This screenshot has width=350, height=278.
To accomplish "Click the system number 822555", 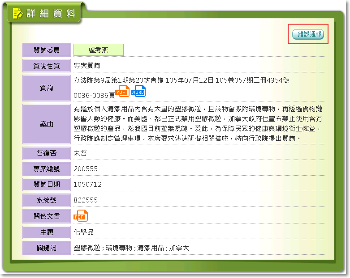I will pyautogui.click(x=86, y=200).
